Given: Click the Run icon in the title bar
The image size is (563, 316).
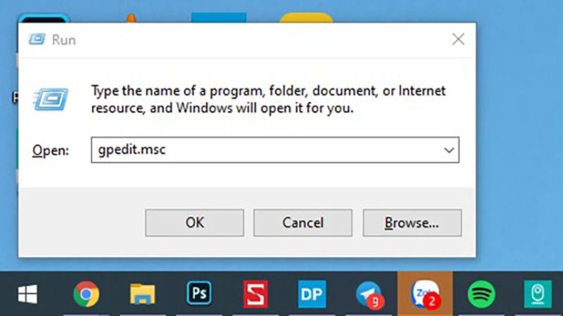Looking at the screenshot, I should point(37,39).
